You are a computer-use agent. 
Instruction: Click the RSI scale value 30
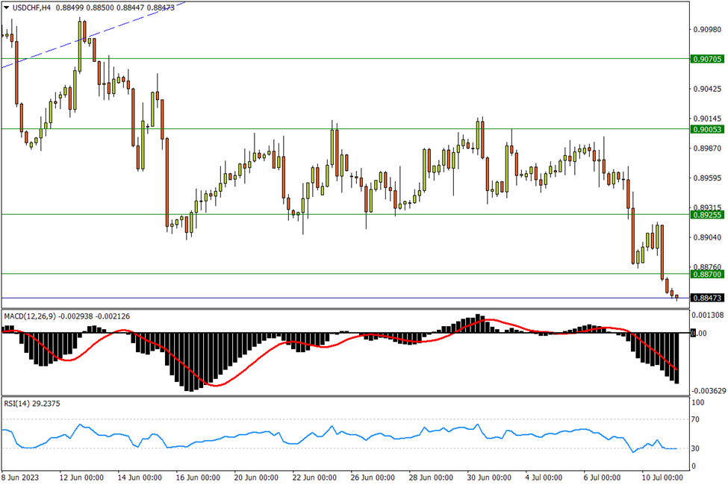tap(697, 448)
